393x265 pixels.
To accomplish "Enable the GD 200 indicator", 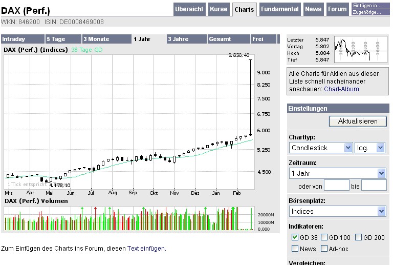I will pos(359,237).
